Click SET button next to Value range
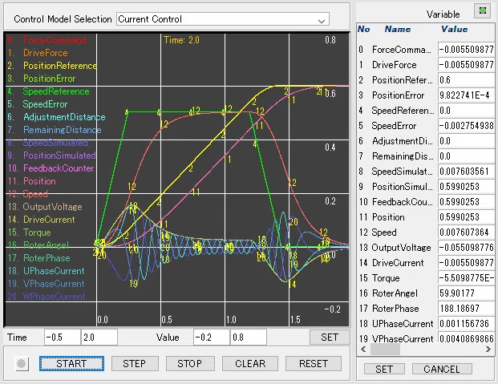 330,337
